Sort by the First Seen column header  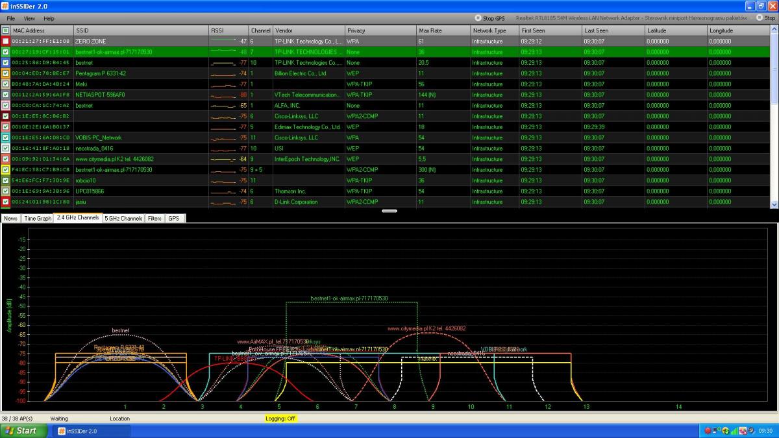550,30
